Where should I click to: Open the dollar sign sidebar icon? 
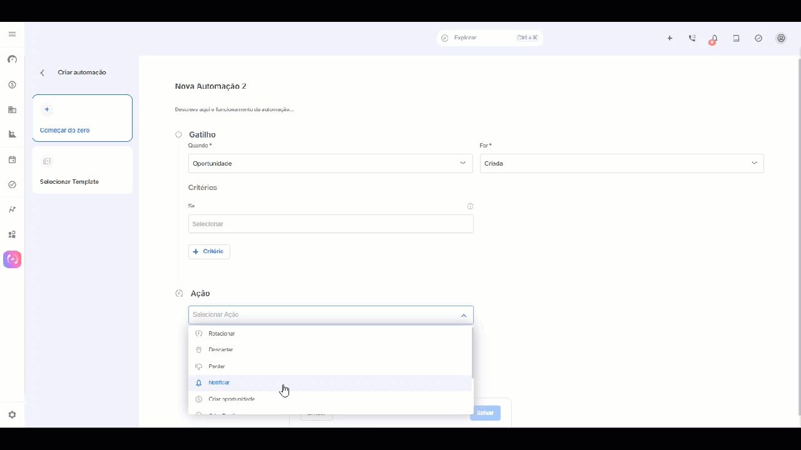pyautogui.click(x=12, y=84)
